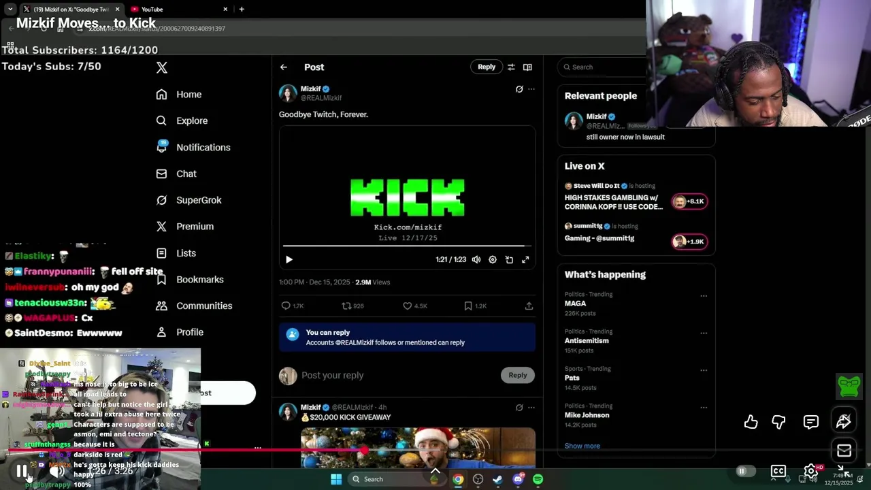Image resolution: width=871 pixels, height=490 pixels.
Task: Click the green frog channel watermark
Action: (x=849, y=387)
